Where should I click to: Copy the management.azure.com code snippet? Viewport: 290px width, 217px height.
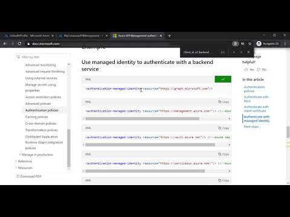(224, 102)
